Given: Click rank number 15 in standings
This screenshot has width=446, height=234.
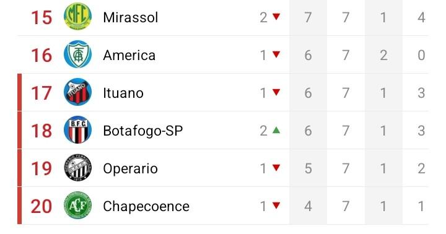Looking at the screenshot, I should click(42, 17).
